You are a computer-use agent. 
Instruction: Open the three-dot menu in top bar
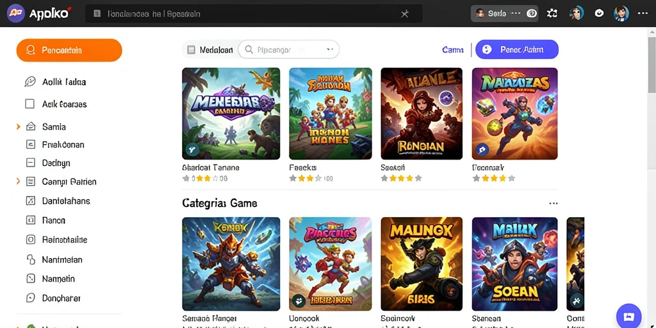(643, 13)
